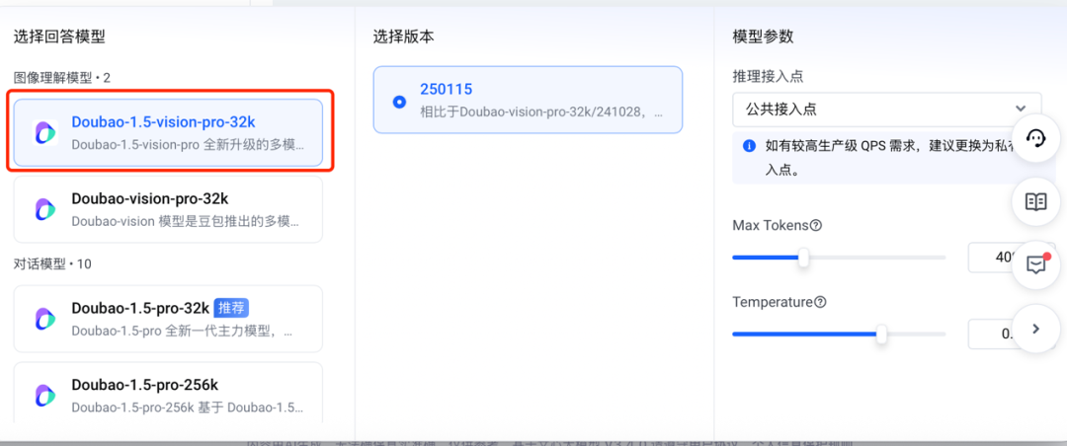This screenshot has height=446, width=1067.
Task: Open the documentation book icon
Action: point(1035,202)
